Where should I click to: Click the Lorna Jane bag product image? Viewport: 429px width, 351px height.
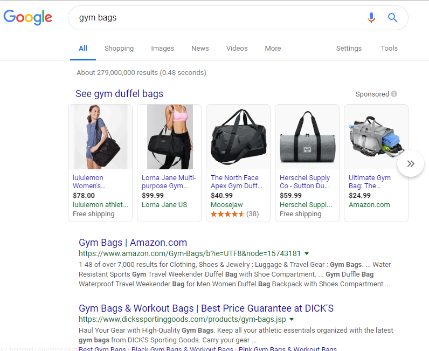tap(170, 137)
